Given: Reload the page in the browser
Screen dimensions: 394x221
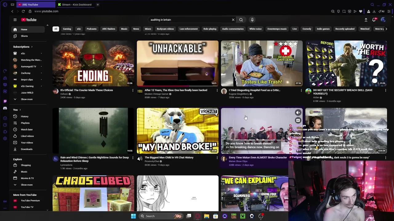Looking at the screenshot, I should (x=23, y=11).
